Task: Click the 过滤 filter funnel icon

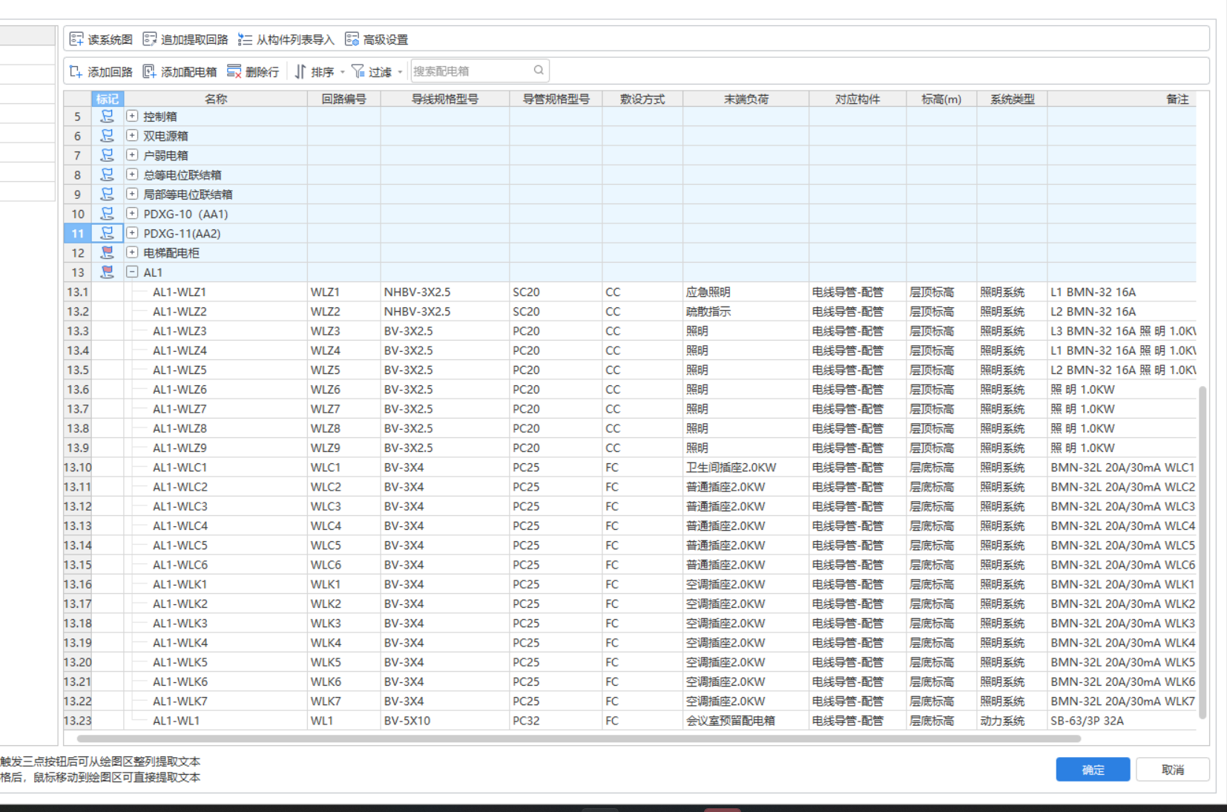Action: [x=358, y=71]
